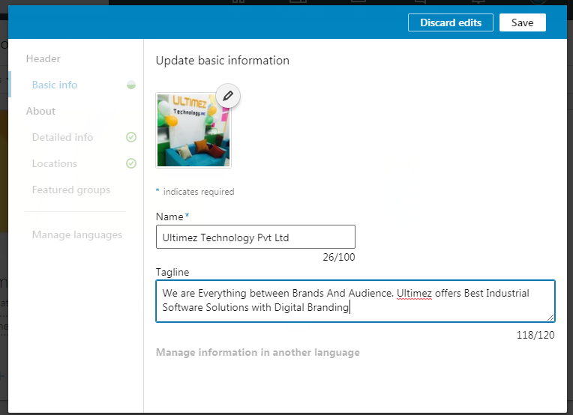This screenshot has width=573, height=415.
Task: Open Manage languages in sidebar
Action: click(77, 234)
